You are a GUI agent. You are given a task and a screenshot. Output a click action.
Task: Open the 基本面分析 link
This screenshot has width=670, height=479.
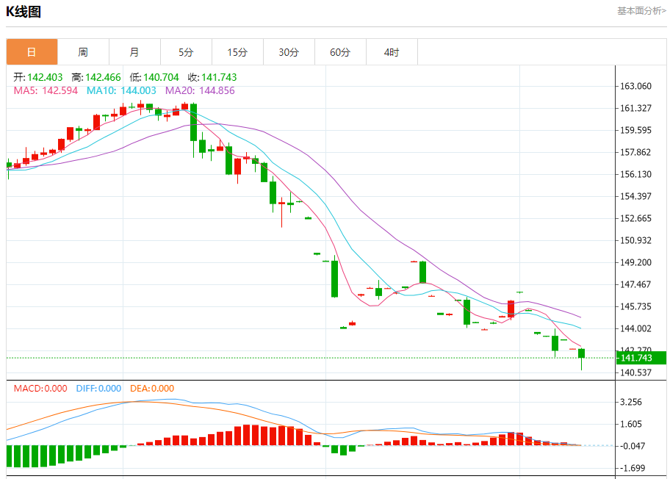point(641,11)
